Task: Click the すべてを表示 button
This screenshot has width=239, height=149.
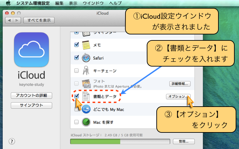Action: 39,21
